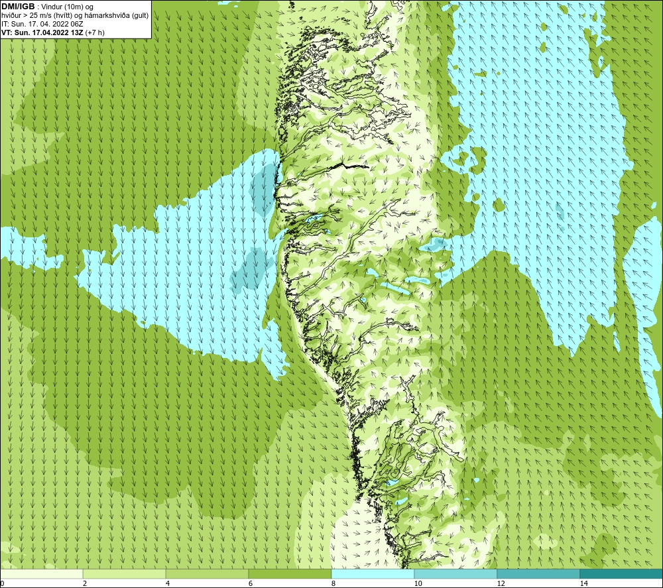Image resolution: width=663 pixels, height=588 pixels.
Task: Click the 4–6 green scale segment
Action: [207, 574]
